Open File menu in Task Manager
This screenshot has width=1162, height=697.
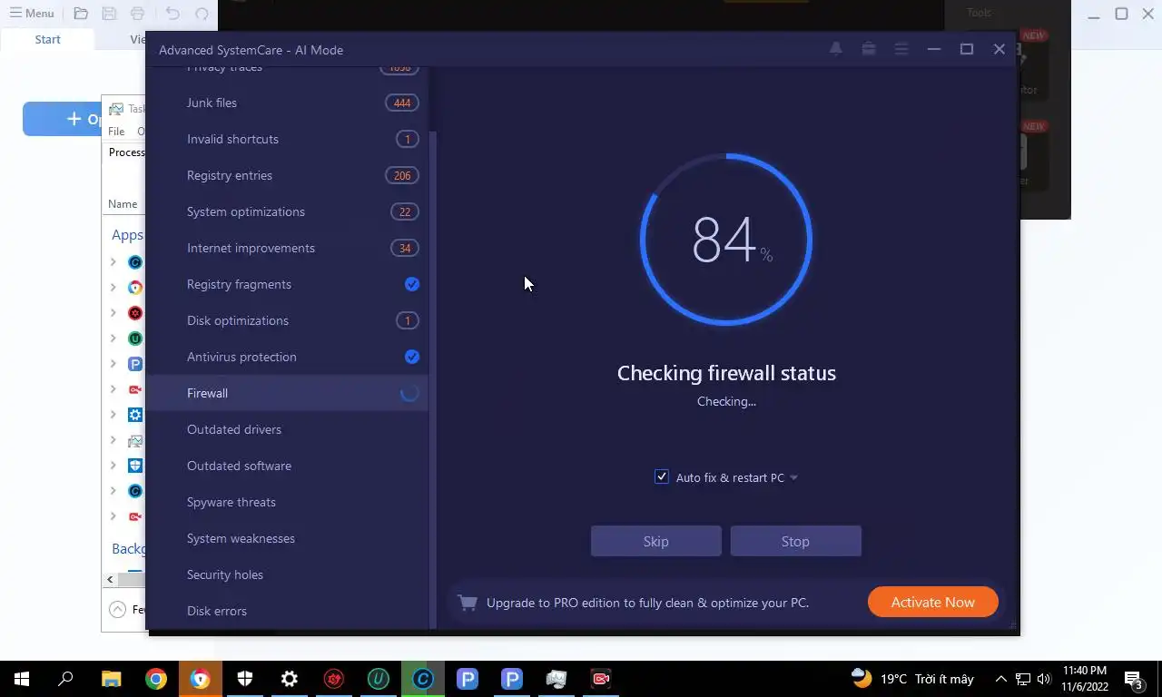[x=116, y=132]
